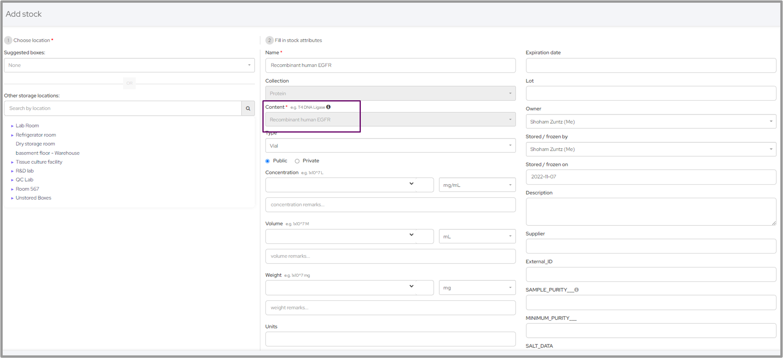Click the Content field info icon
The height and width of the screenshot is (358, 783).
tap(329, 107)
